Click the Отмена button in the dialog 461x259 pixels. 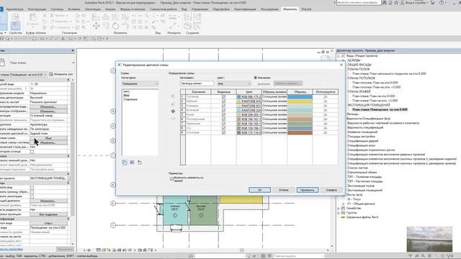pos(283,190)
